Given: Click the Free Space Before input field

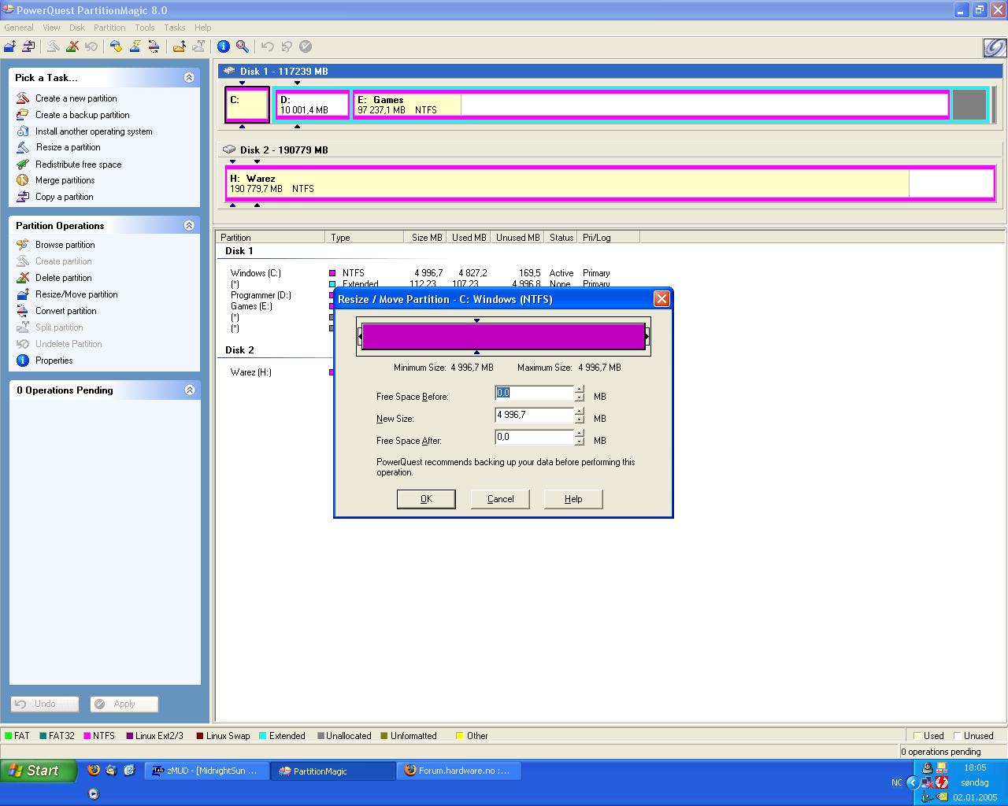Looking at the screenshot, I should pos(535,393).
